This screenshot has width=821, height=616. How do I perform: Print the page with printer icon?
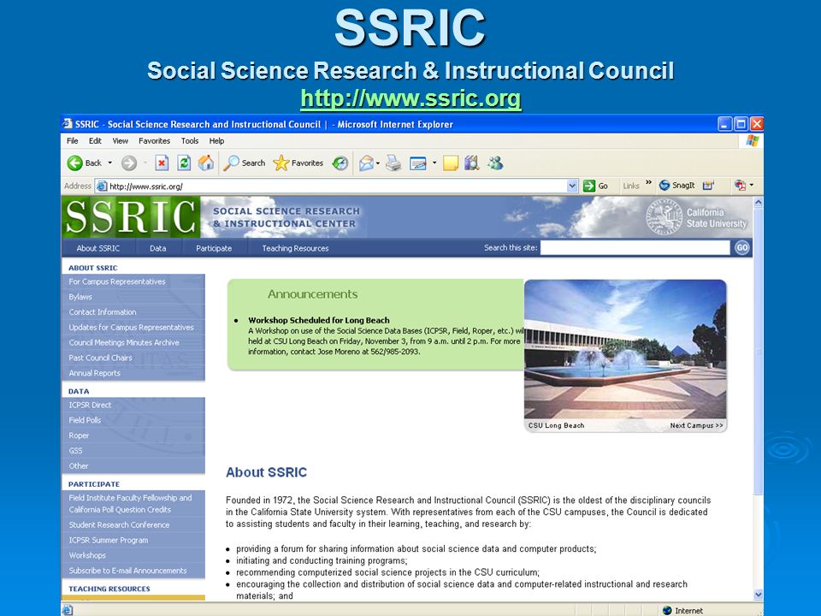pyautogui.click(x=393, y=163)
